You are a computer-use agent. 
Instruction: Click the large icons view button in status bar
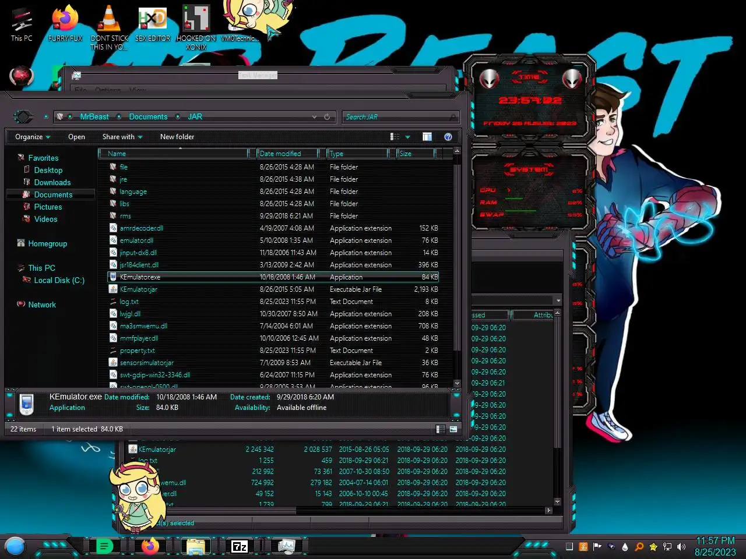pos(453,429)
